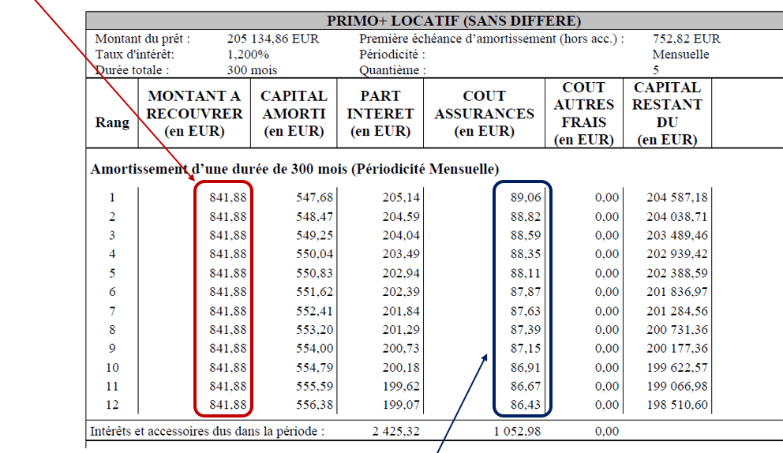
Task: Click the COUT AUTRES FRAIS column header
Action: [583, 114]
